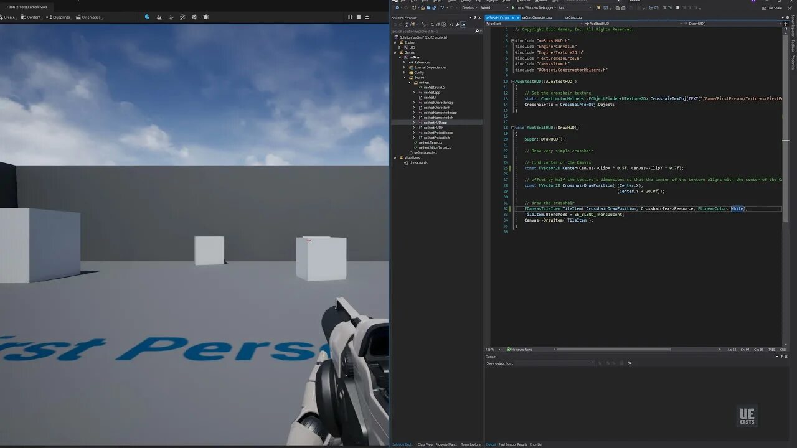Image resolution: width=797 pixels, height=448 pixels.
Task: Open the Blueprints menu in Unreal toolbar
Action: (x=59, y=17)
